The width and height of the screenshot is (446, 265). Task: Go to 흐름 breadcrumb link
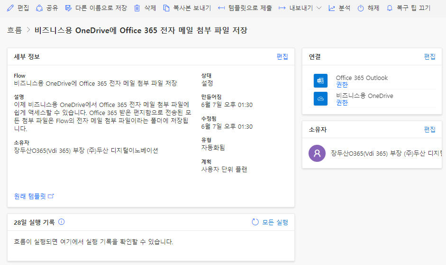click(15, 30)
